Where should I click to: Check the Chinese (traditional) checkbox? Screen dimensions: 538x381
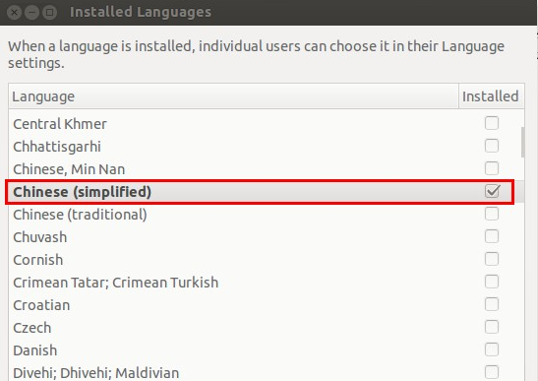pos(492,214)
